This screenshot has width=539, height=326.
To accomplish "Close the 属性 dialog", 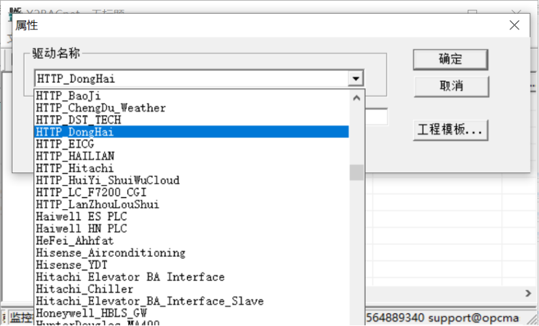I will tap(514, 25).
